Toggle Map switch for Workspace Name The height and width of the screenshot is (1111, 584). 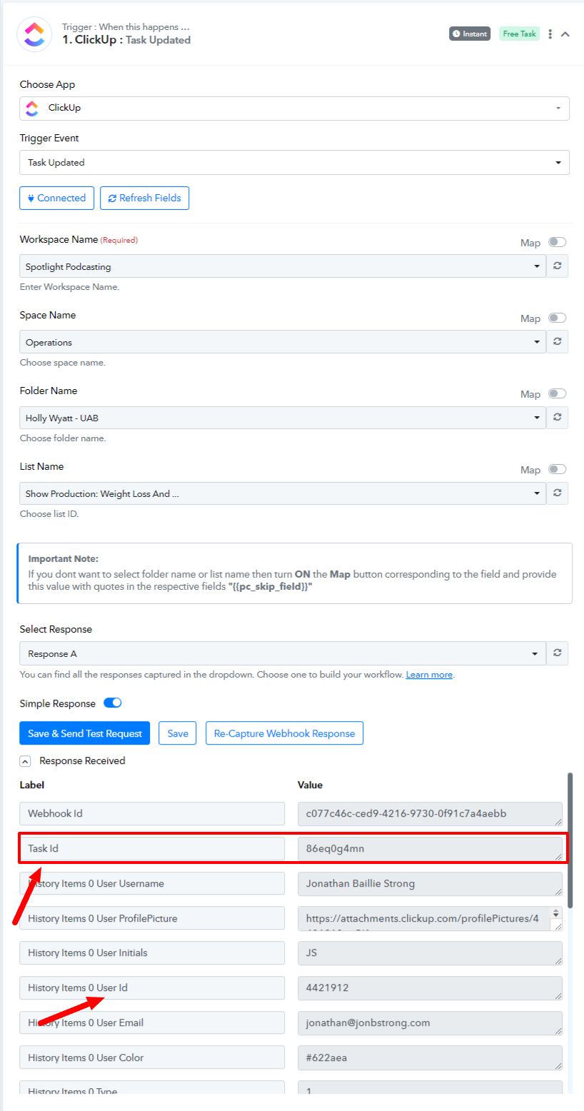557,242
